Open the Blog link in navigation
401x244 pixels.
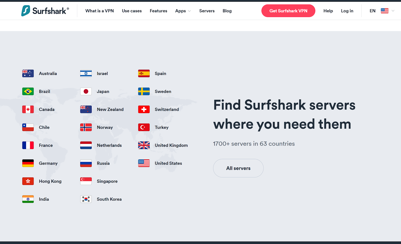point(227,11)
